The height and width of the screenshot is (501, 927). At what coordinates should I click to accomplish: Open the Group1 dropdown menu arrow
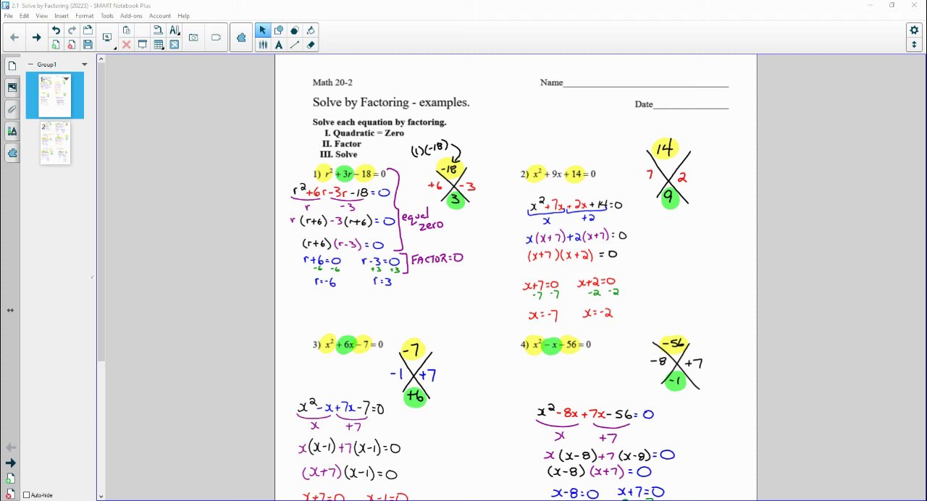click(x=84, y=64)
